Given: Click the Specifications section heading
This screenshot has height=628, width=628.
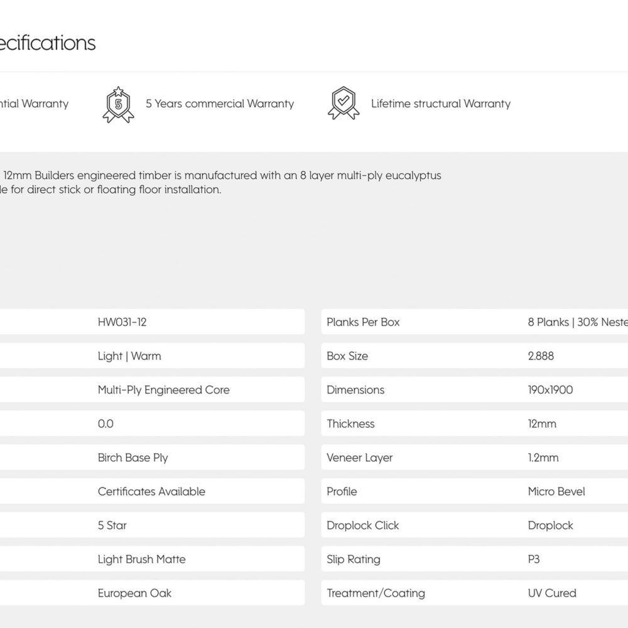Looking at the screenshot, I should coord(47,43).
